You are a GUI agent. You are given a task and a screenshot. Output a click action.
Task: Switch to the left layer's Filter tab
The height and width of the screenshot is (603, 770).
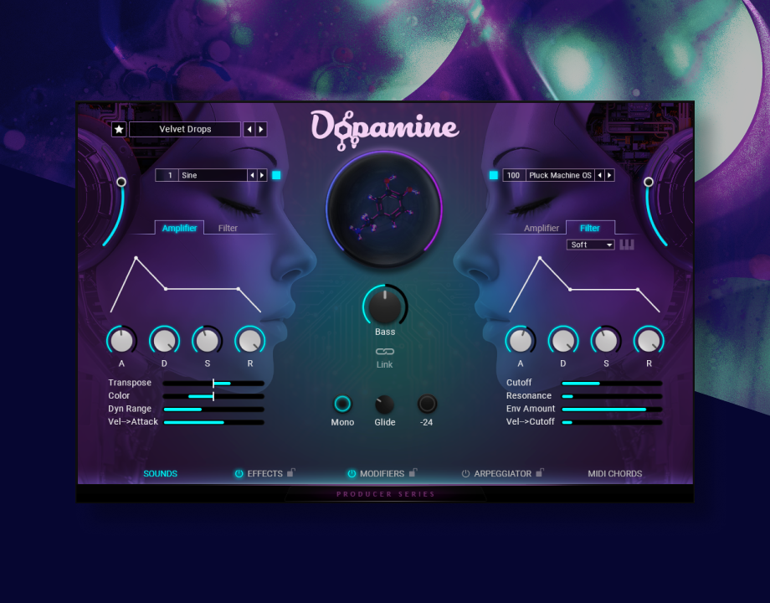(x=228, y=228)
